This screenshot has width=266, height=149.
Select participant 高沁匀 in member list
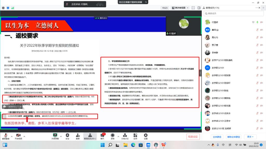215,38
